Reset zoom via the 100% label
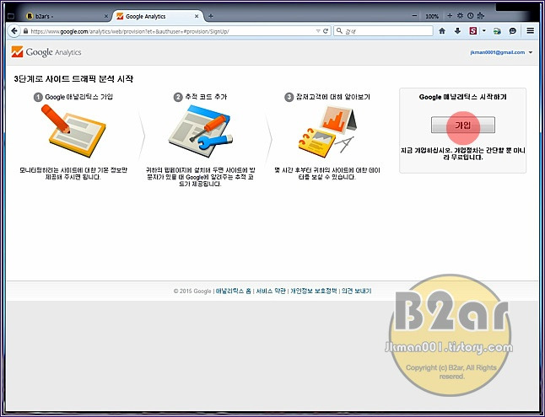Viewport: 545px width, 417px height. click(x=432, y=16)
